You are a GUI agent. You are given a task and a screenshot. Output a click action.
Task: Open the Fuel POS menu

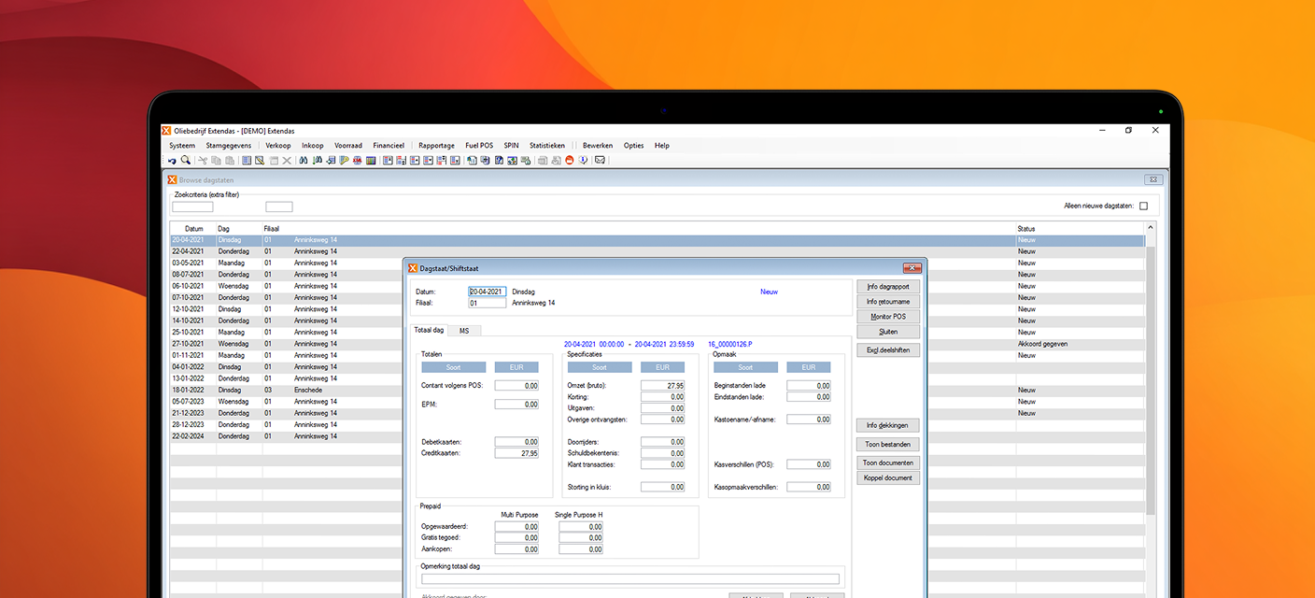(479, 146)
